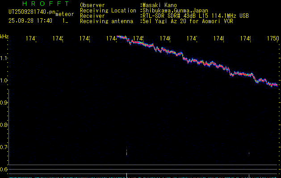Click the kHz axis unit label
281x178 pixels.
4,36
